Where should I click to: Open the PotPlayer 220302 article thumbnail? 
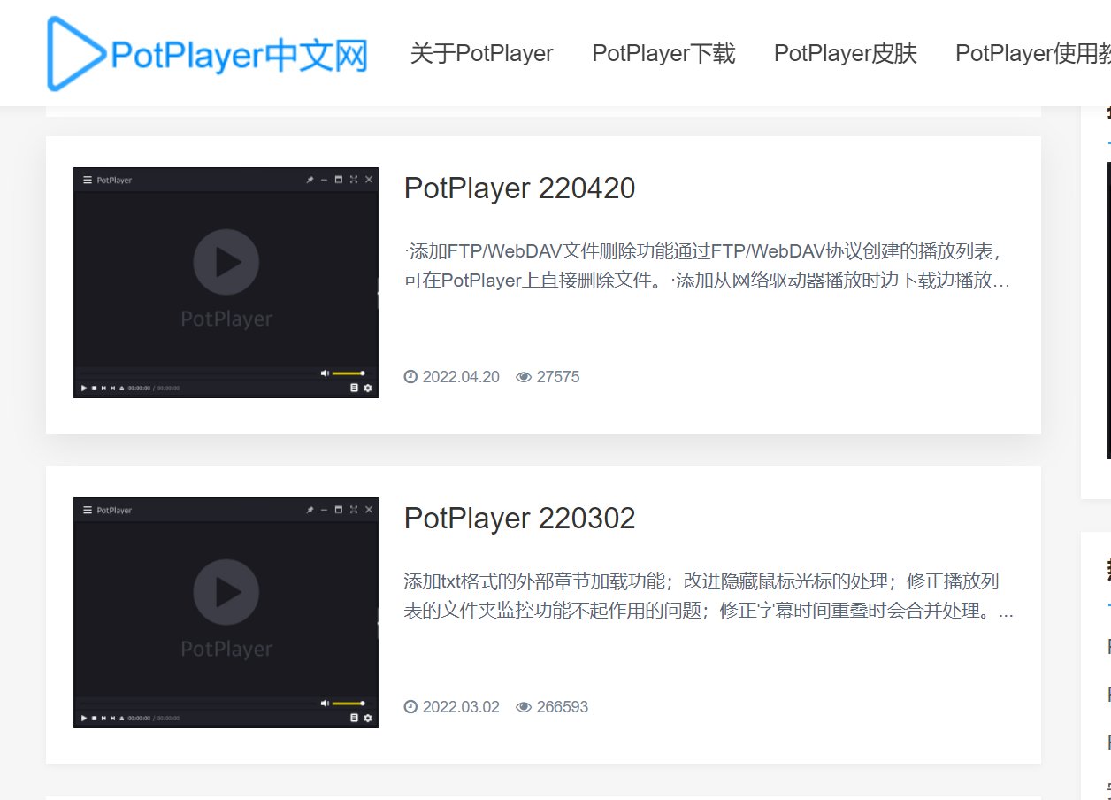226,612
